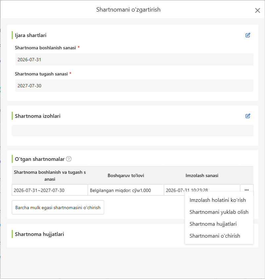Choose Shartnomani o'chirish menu entry

[215, 236]
